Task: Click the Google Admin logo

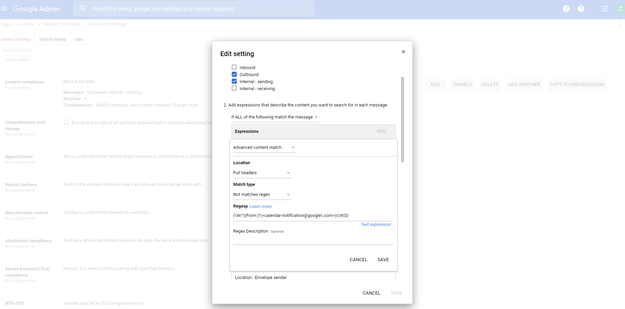Action: pos(36,9)
